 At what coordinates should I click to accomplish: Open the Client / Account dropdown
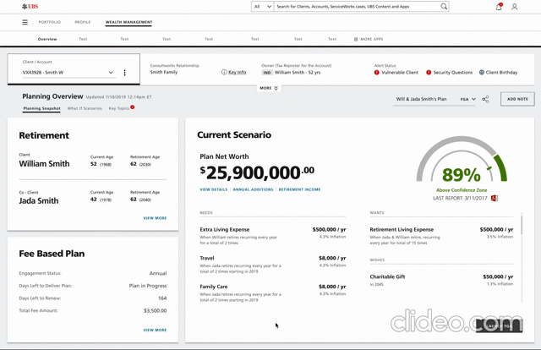click(68, 73)
